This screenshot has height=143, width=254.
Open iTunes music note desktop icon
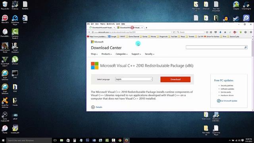coord(5,129)
